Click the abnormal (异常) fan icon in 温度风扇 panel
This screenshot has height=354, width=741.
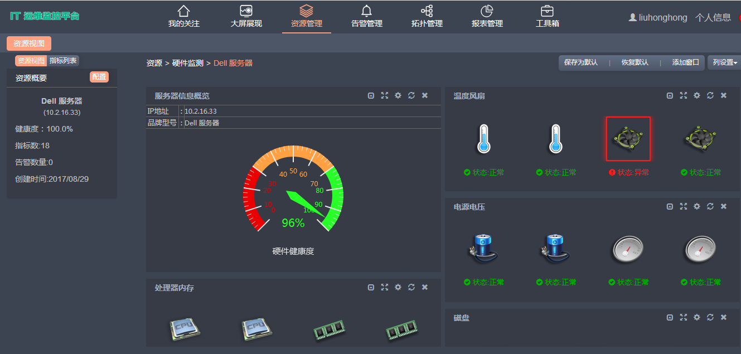pos(628,139)
